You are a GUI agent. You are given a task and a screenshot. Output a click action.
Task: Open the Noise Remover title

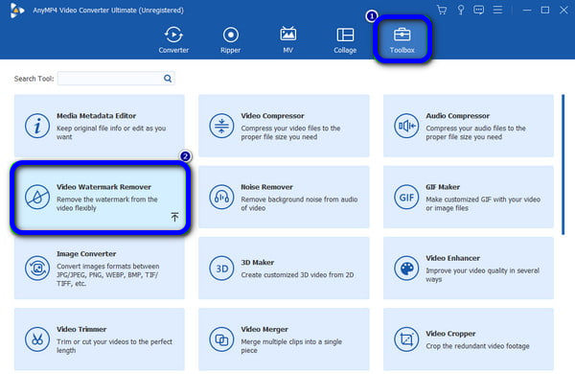click(x=266, y=187)
